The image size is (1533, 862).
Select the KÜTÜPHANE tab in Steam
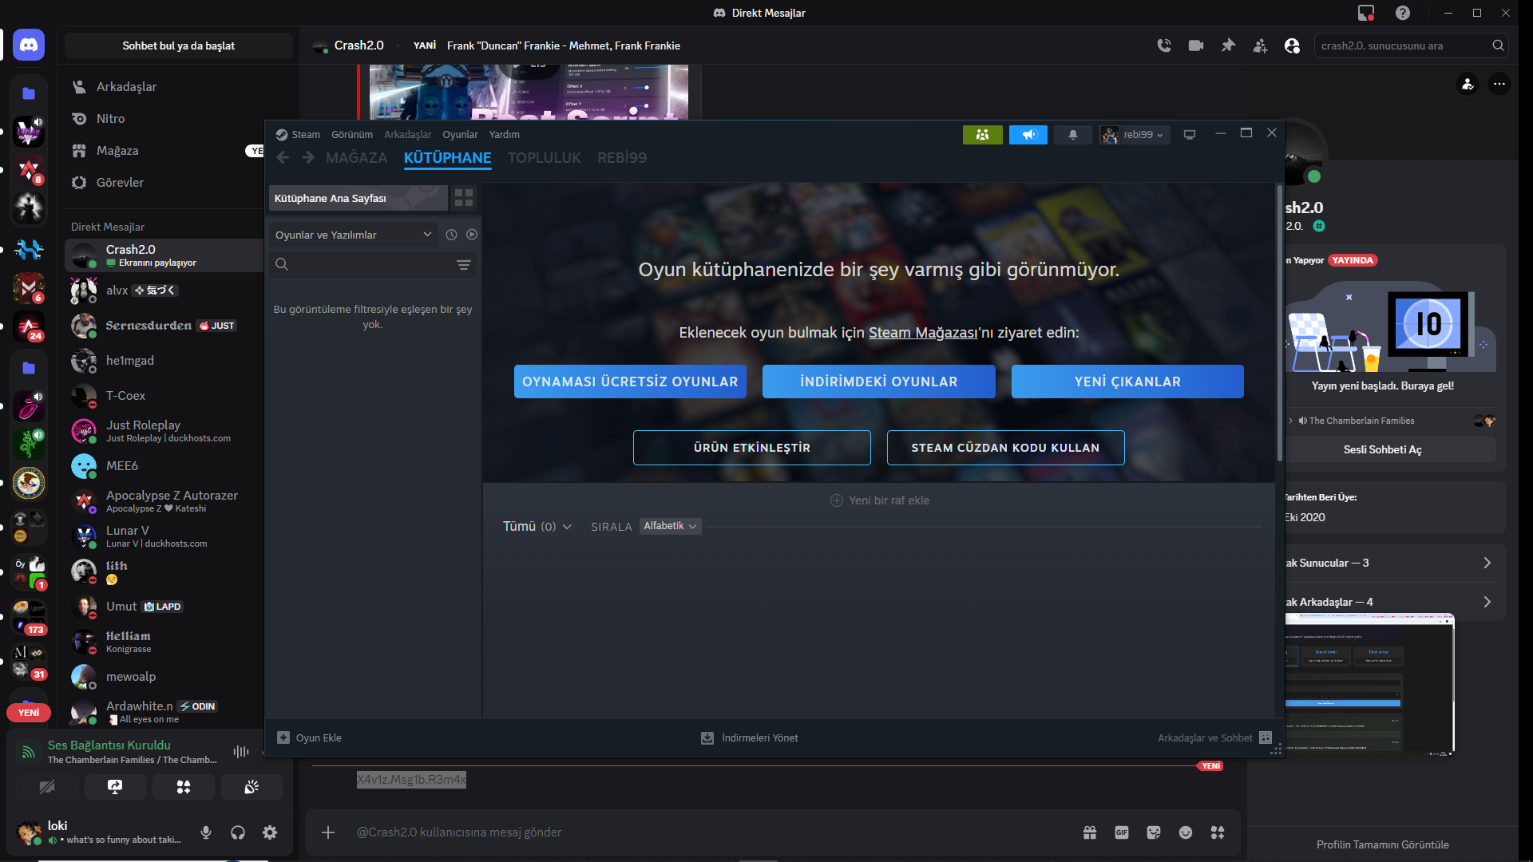[x=447, y=158]
